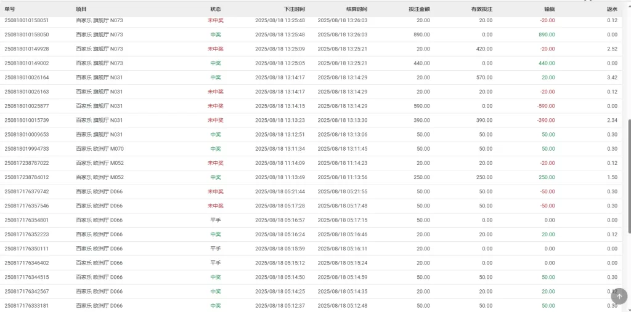This screenshot has height=312, width=631.
Task: Click 未中奖 status of order 250818010015739
Action: 215,120
